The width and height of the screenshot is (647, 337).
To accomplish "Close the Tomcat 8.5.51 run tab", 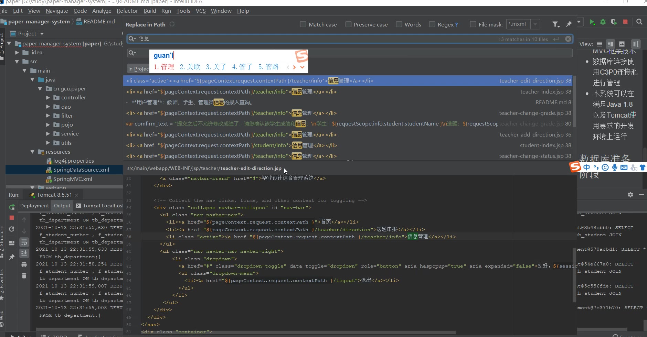I will [x=76, y=195].
